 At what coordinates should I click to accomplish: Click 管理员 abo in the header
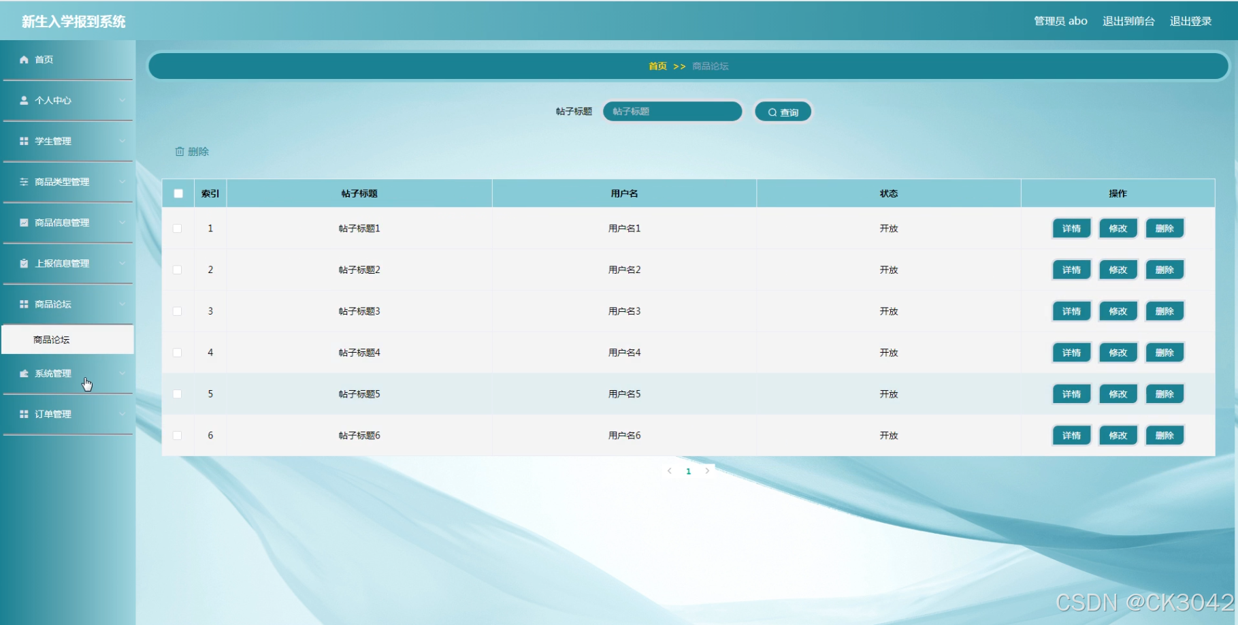(1060, 21)
